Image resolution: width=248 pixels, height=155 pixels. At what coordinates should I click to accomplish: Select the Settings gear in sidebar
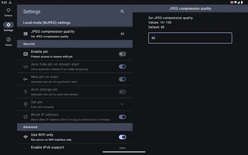point(8,25)
